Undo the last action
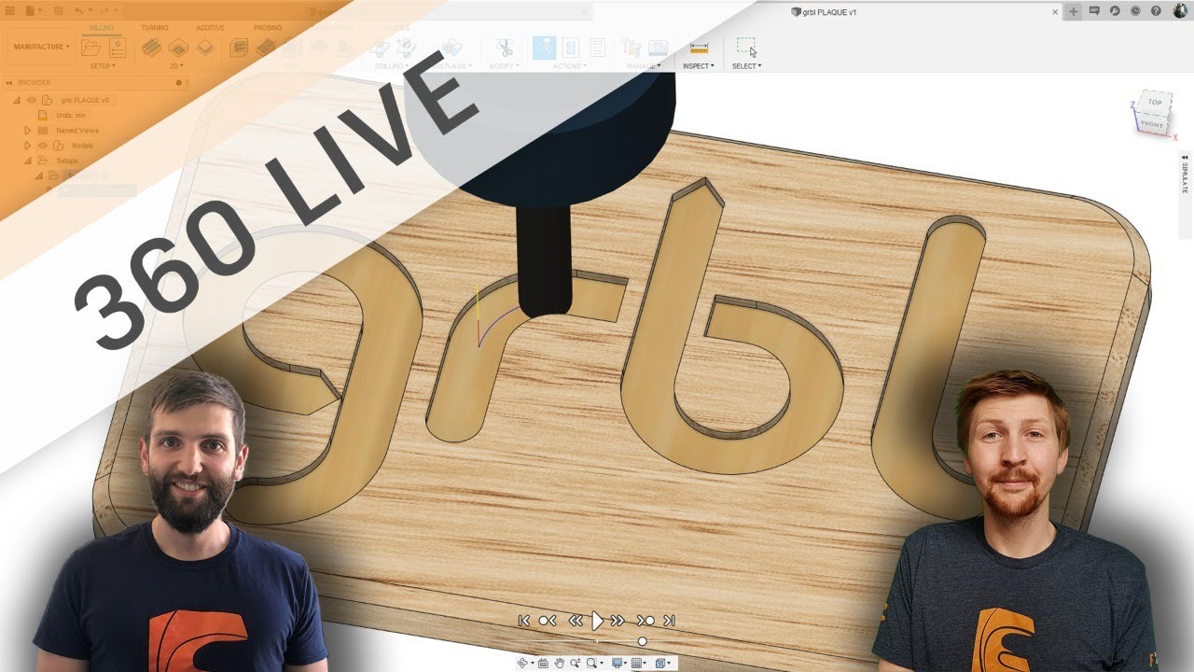1194x672 pixels. point(79,11)
